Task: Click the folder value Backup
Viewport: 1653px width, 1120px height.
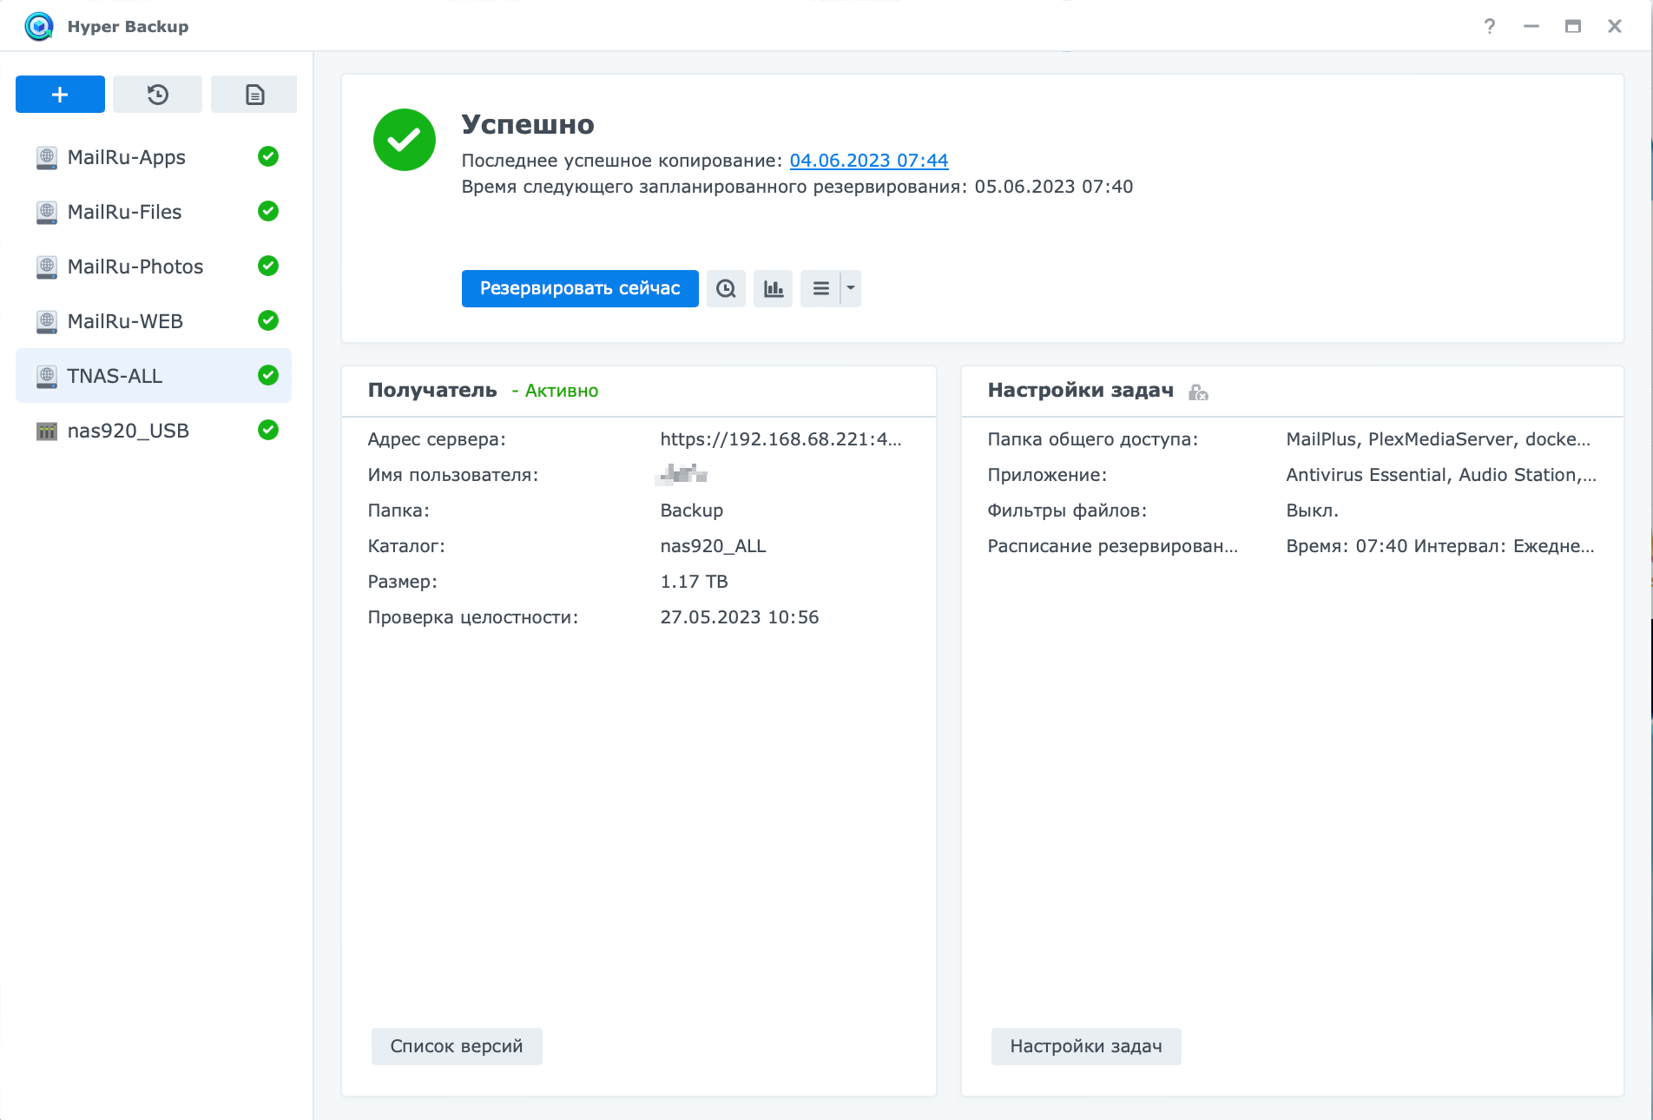Action: (x=691, y=511)
